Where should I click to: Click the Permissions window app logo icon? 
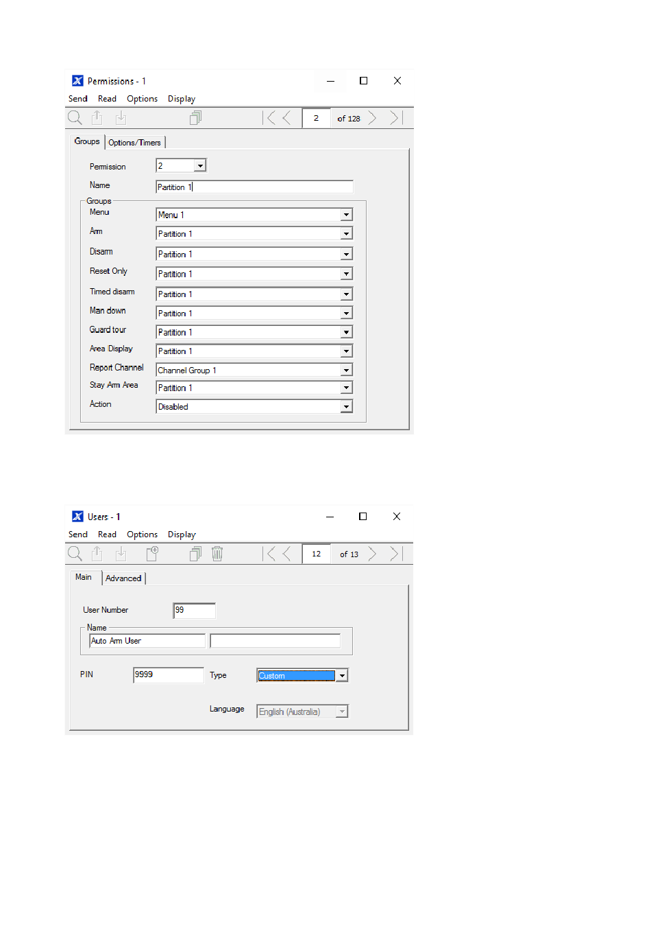click(77, 81)
